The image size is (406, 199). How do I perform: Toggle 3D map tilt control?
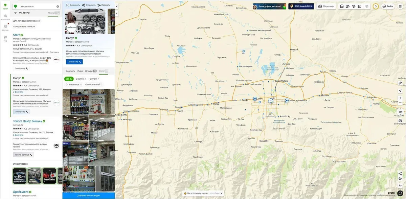(400, 112)
